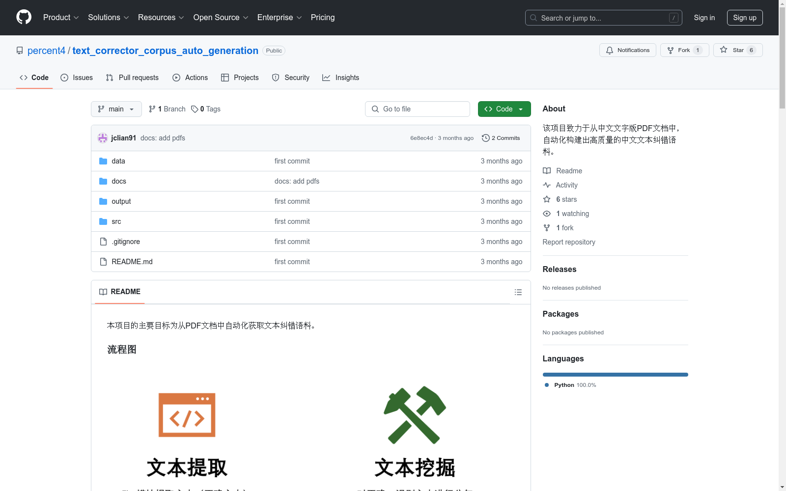View 2 Commits history
The width and height of the screenshot is (786, 491).
501,138
